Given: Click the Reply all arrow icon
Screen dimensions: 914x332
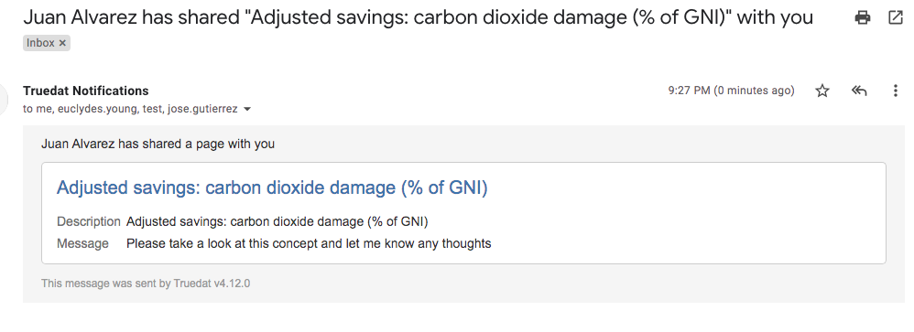Looking at the screenshot, I should click(x=859, y=91).
